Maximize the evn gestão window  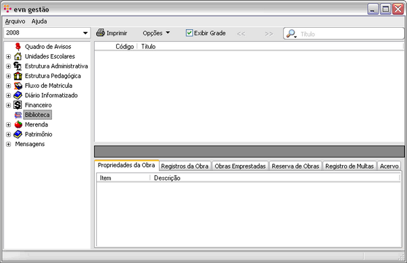tap(385, 9)
